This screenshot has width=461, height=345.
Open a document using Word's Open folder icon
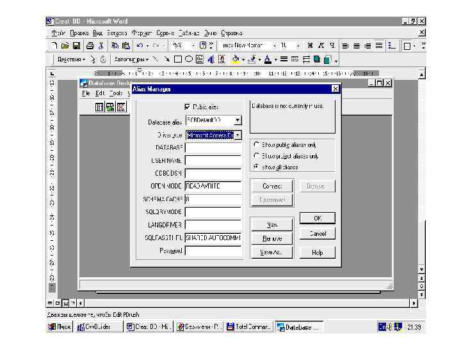pyautogui.click(x=65, y=45)
